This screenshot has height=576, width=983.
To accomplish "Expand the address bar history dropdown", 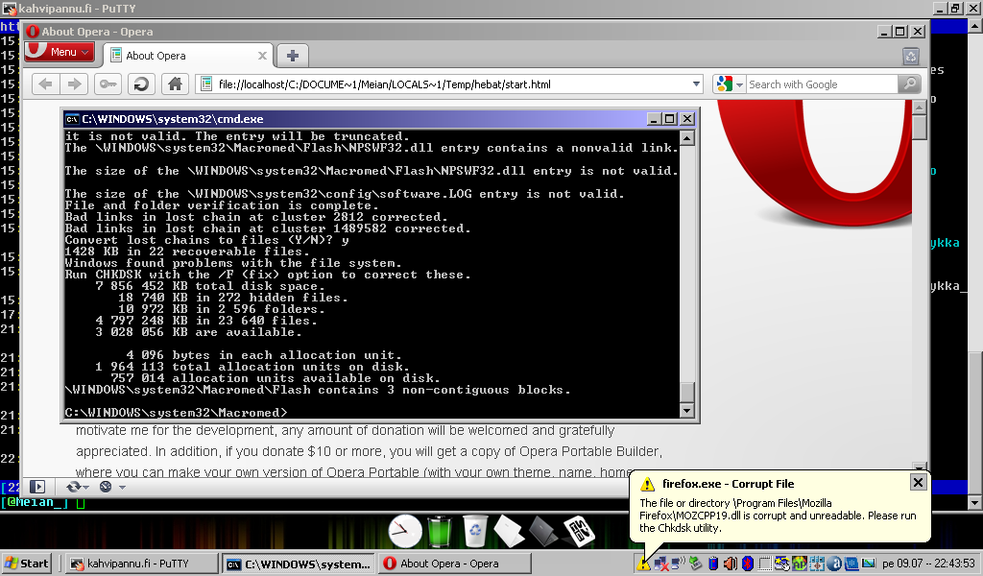I will point(697,84).
